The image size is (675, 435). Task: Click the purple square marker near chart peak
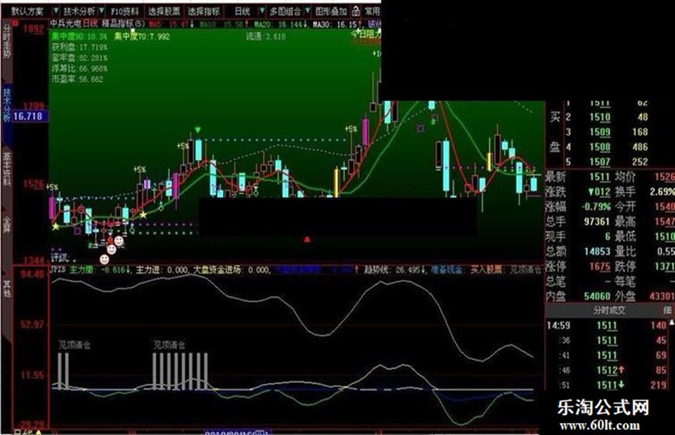pos(420,129)
